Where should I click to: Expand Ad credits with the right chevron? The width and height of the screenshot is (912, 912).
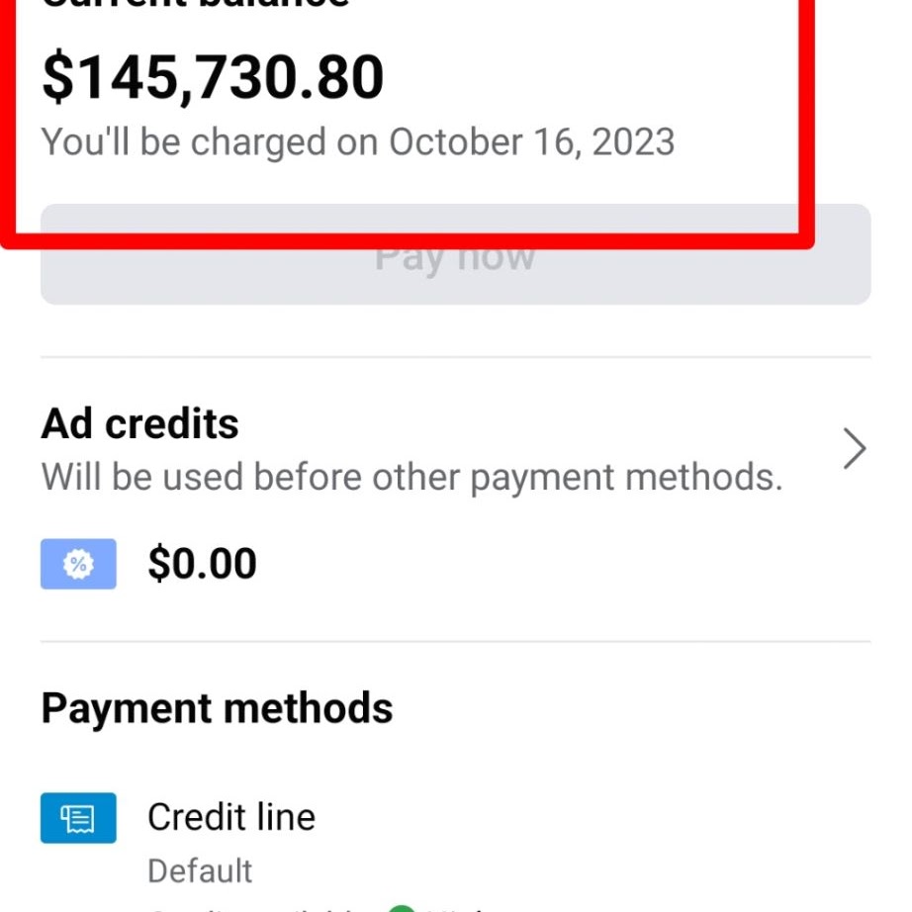tap(854, 450)
